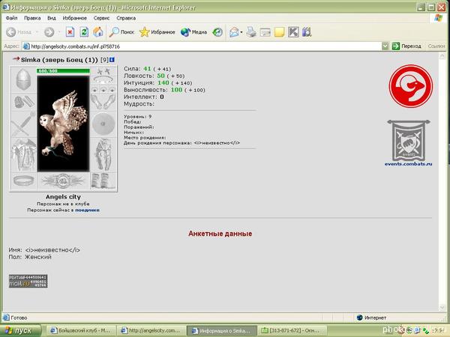Image resolution: width=450 pixels, height=337 pixels.
Task: Click the Angels city heading text
Action: pos(63,197)
